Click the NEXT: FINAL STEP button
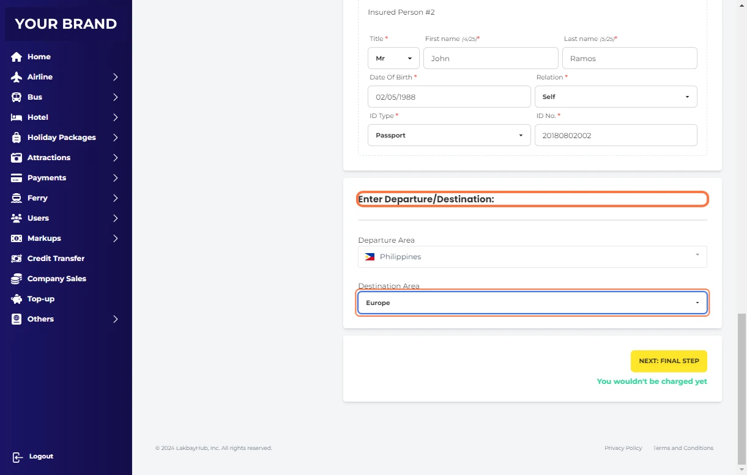The image size is (747, 475). click(669, 361)
